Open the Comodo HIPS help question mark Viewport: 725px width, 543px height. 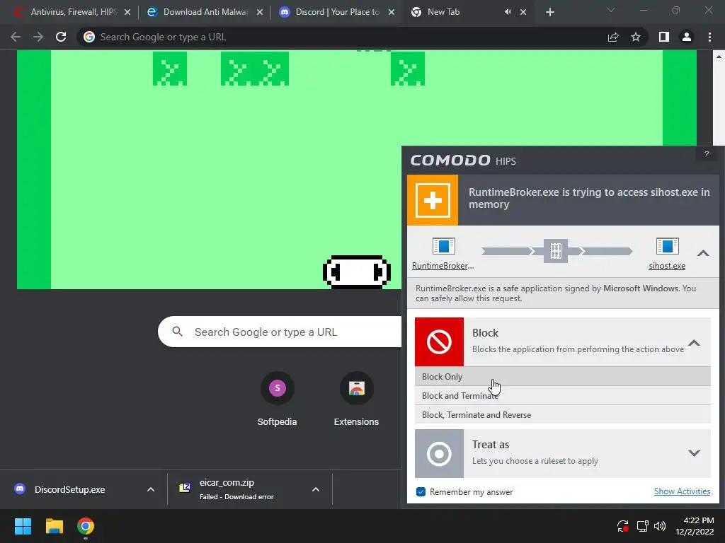pyautogui.click(x=706, y=154)
